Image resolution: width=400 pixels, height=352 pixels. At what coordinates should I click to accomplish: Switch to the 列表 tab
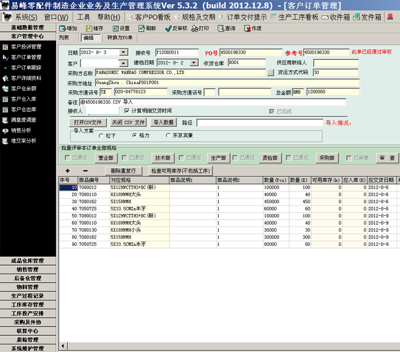coord(64,38)
